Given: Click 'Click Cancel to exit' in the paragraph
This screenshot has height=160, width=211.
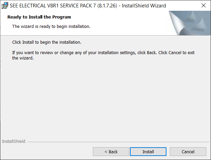Looking at the screenshot, I should (x=177, y=53).
